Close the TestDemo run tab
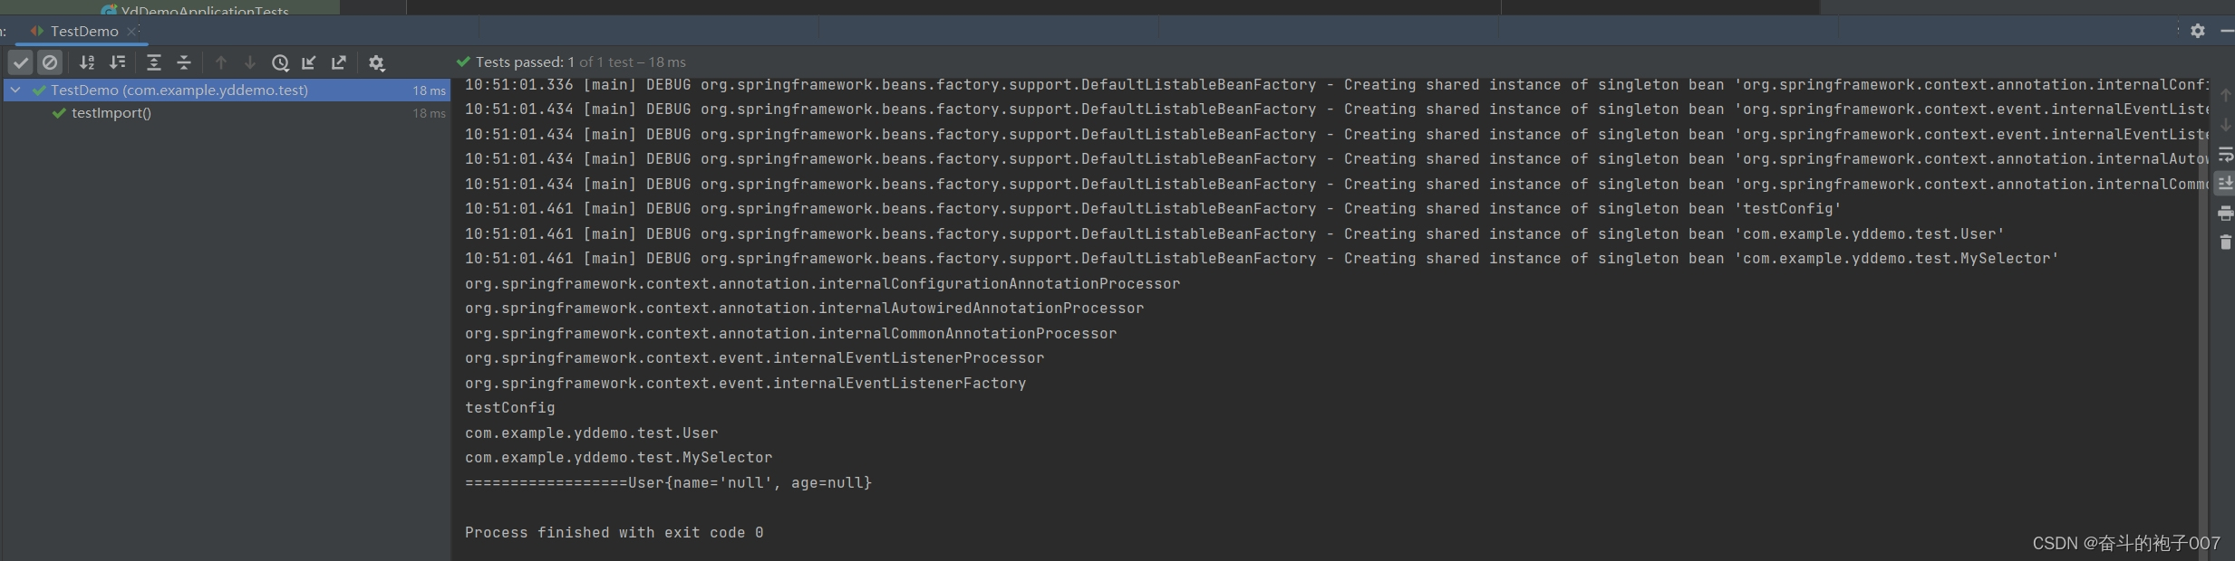The image size is (2235, 561). coord(132,31)
